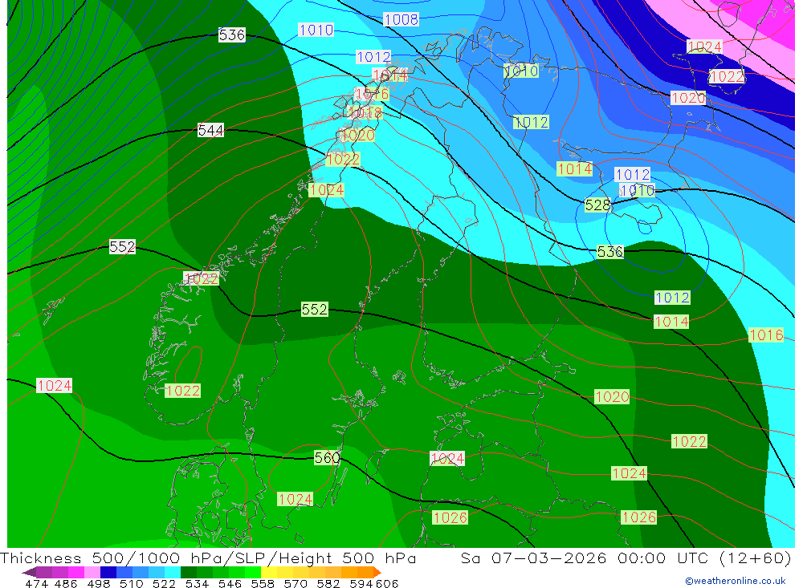
Task: Click the left '1026' isobar label
Action: click(x=450, y=517)
